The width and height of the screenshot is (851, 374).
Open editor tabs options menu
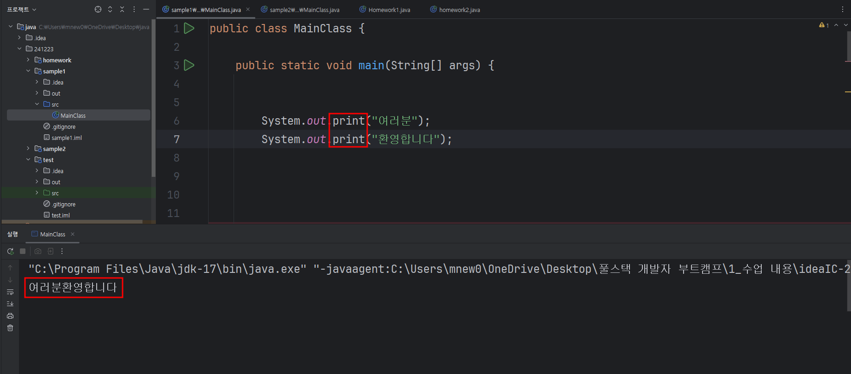click(843, 9)
